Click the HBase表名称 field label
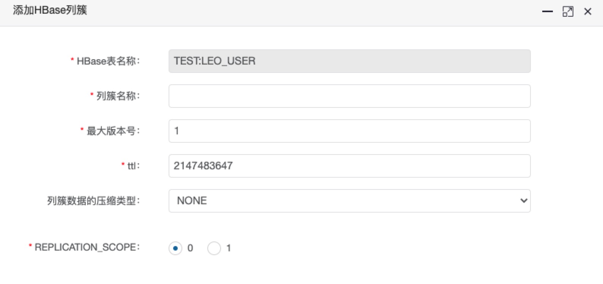 point(108,61)
